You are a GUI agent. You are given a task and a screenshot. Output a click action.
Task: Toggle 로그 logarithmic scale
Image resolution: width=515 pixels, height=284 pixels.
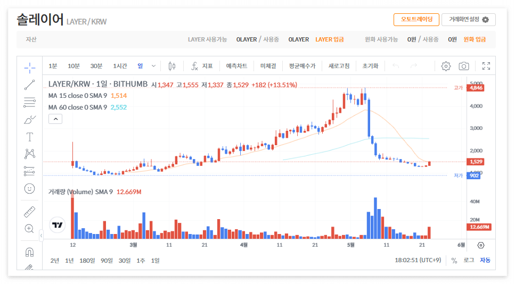[x=469, y=261]
